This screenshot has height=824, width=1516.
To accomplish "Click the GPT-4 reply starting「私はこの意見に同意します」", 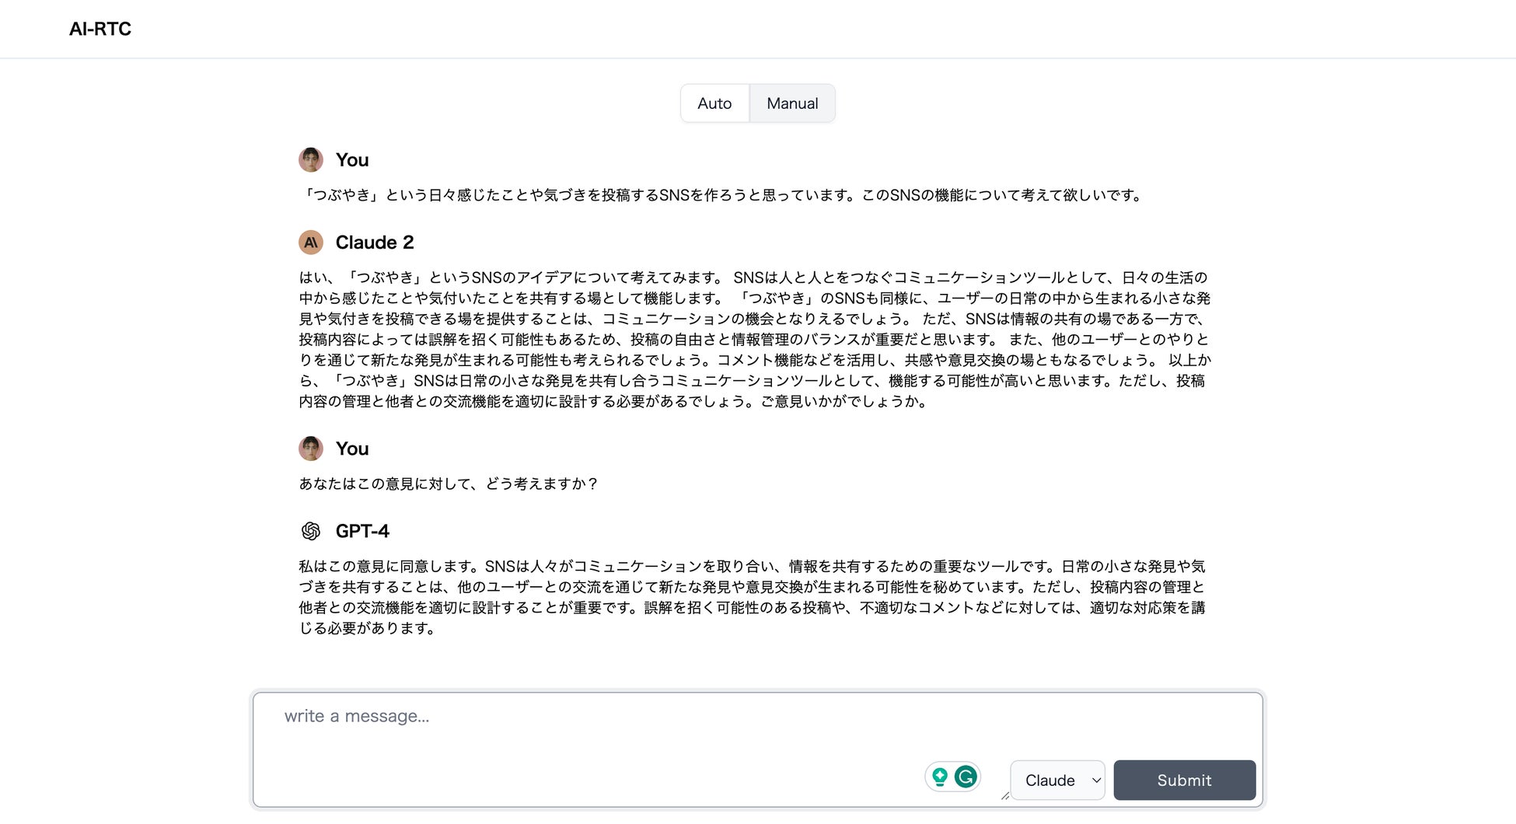I will click(753, 597).
